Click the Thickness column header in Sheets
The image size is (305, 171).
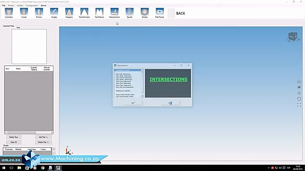click(9, 149)
